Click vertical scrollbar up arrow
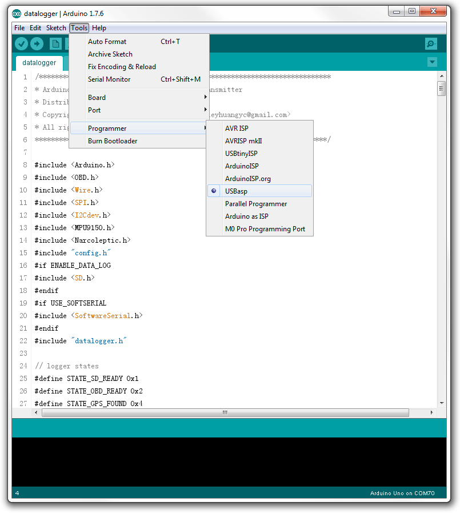460x514 pixels. tap(442, 76)
